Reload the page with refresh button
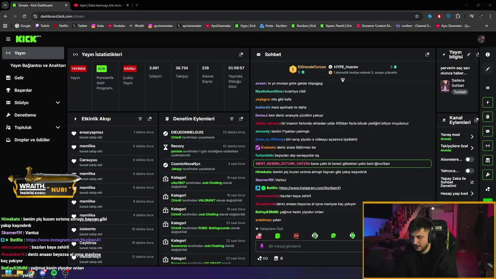Screen dimensions: 496x279 (x=24, y=16)
